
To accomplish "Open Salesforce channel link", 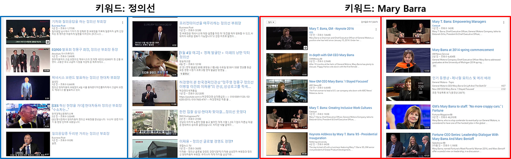I will [x=438, y=142].
